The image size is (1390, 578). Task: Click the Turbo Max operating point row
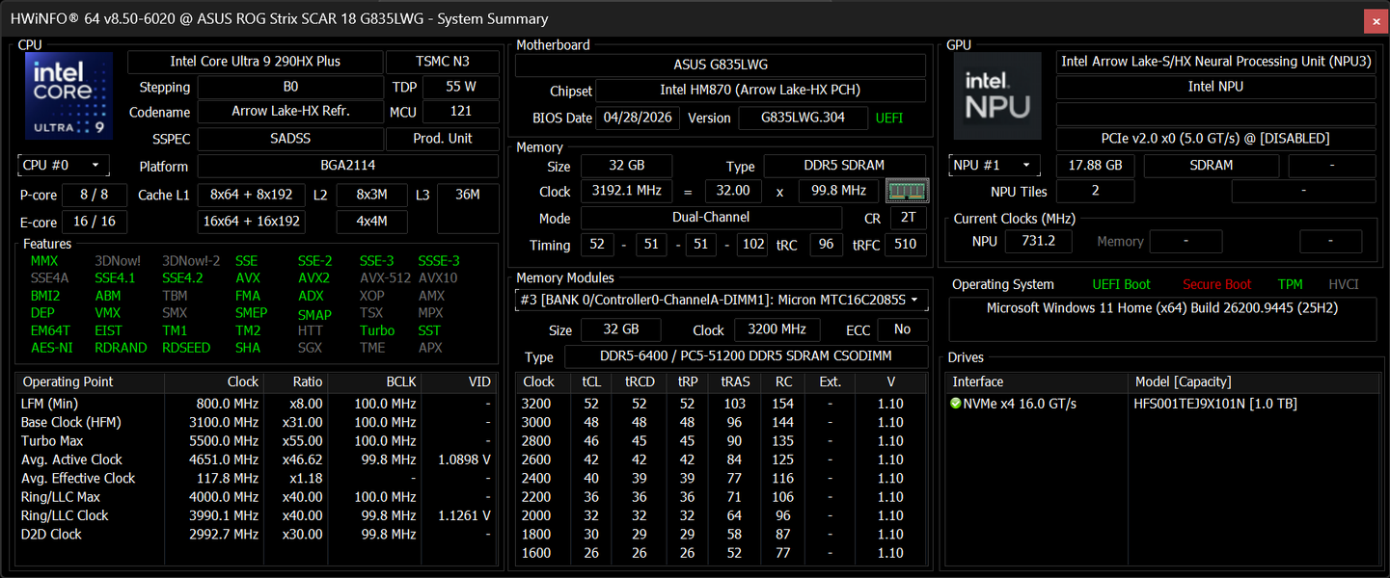[256, 441]
